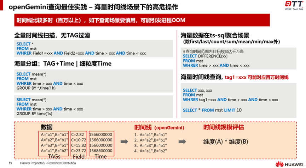Image resolution: width=306 pixels, height=168 pixels.
Task: Click footer 'Huawei Proprietary - Restricted Distribution'
Action: click(48, 163)
